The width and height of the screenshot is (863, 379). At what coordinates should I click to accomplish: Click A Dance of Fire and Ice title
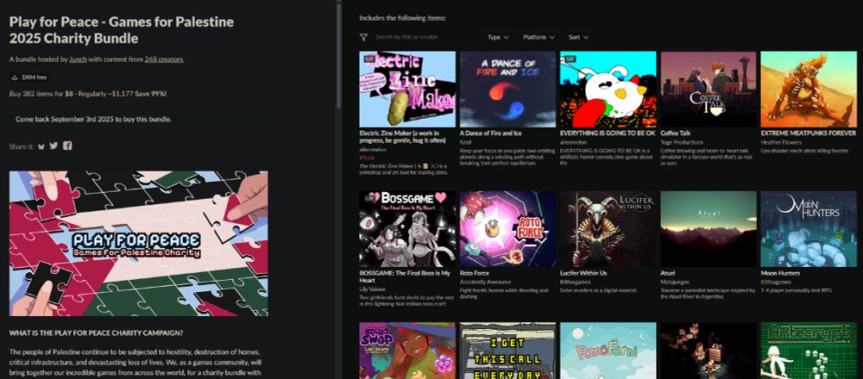tap(491, 133)
